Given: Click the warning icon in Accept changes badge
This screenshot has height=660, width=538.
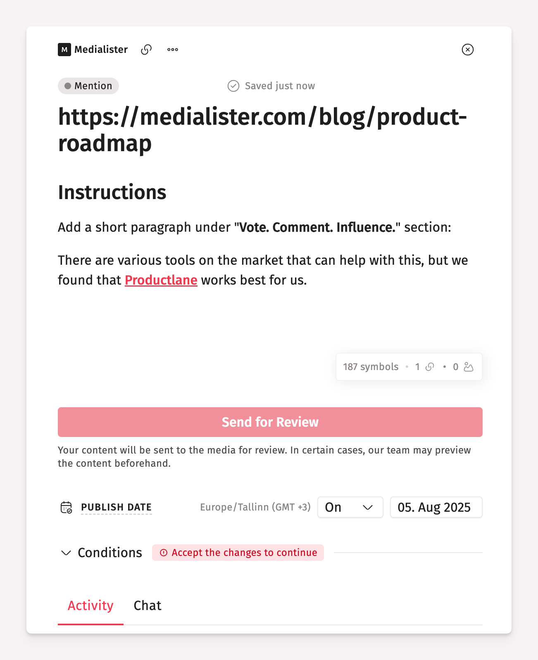Looking at the screenshot, I should (x=164, y=553).
